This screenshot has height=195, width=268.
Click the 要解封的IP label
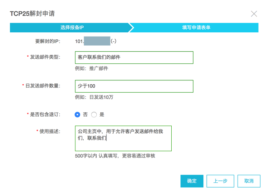click(x=48, y=41)
